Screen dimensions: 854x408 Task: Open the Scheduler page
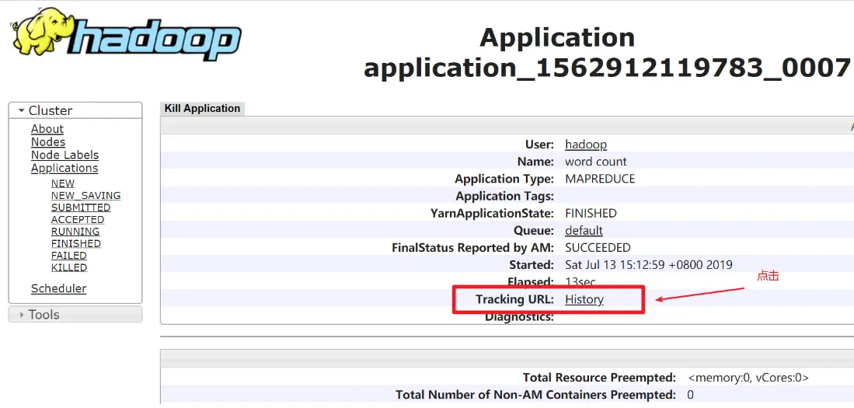coord(58,288)
